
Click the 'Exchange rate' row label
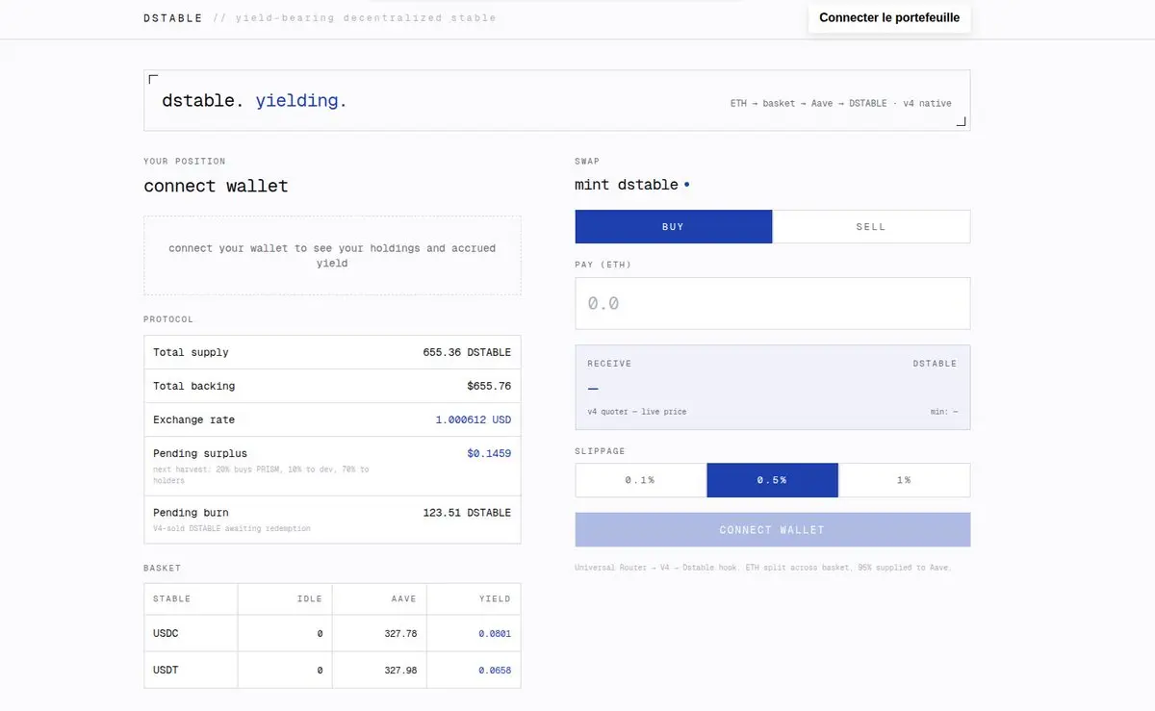coord(193,419)
